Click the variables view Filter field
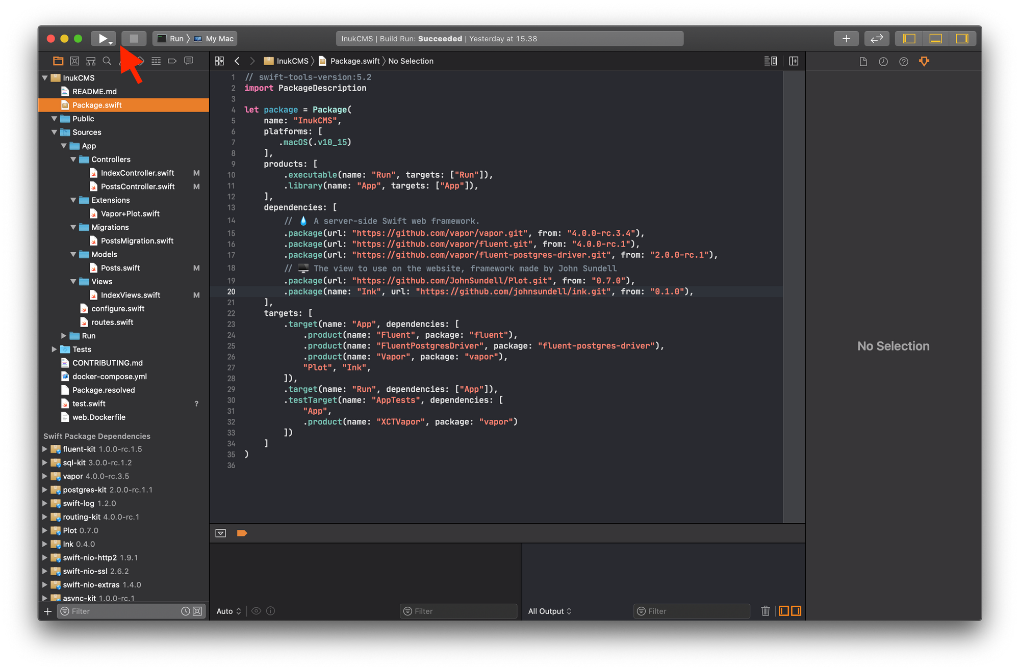Image resolution: width=1020 pixels, height=671 pixels. 458,611
